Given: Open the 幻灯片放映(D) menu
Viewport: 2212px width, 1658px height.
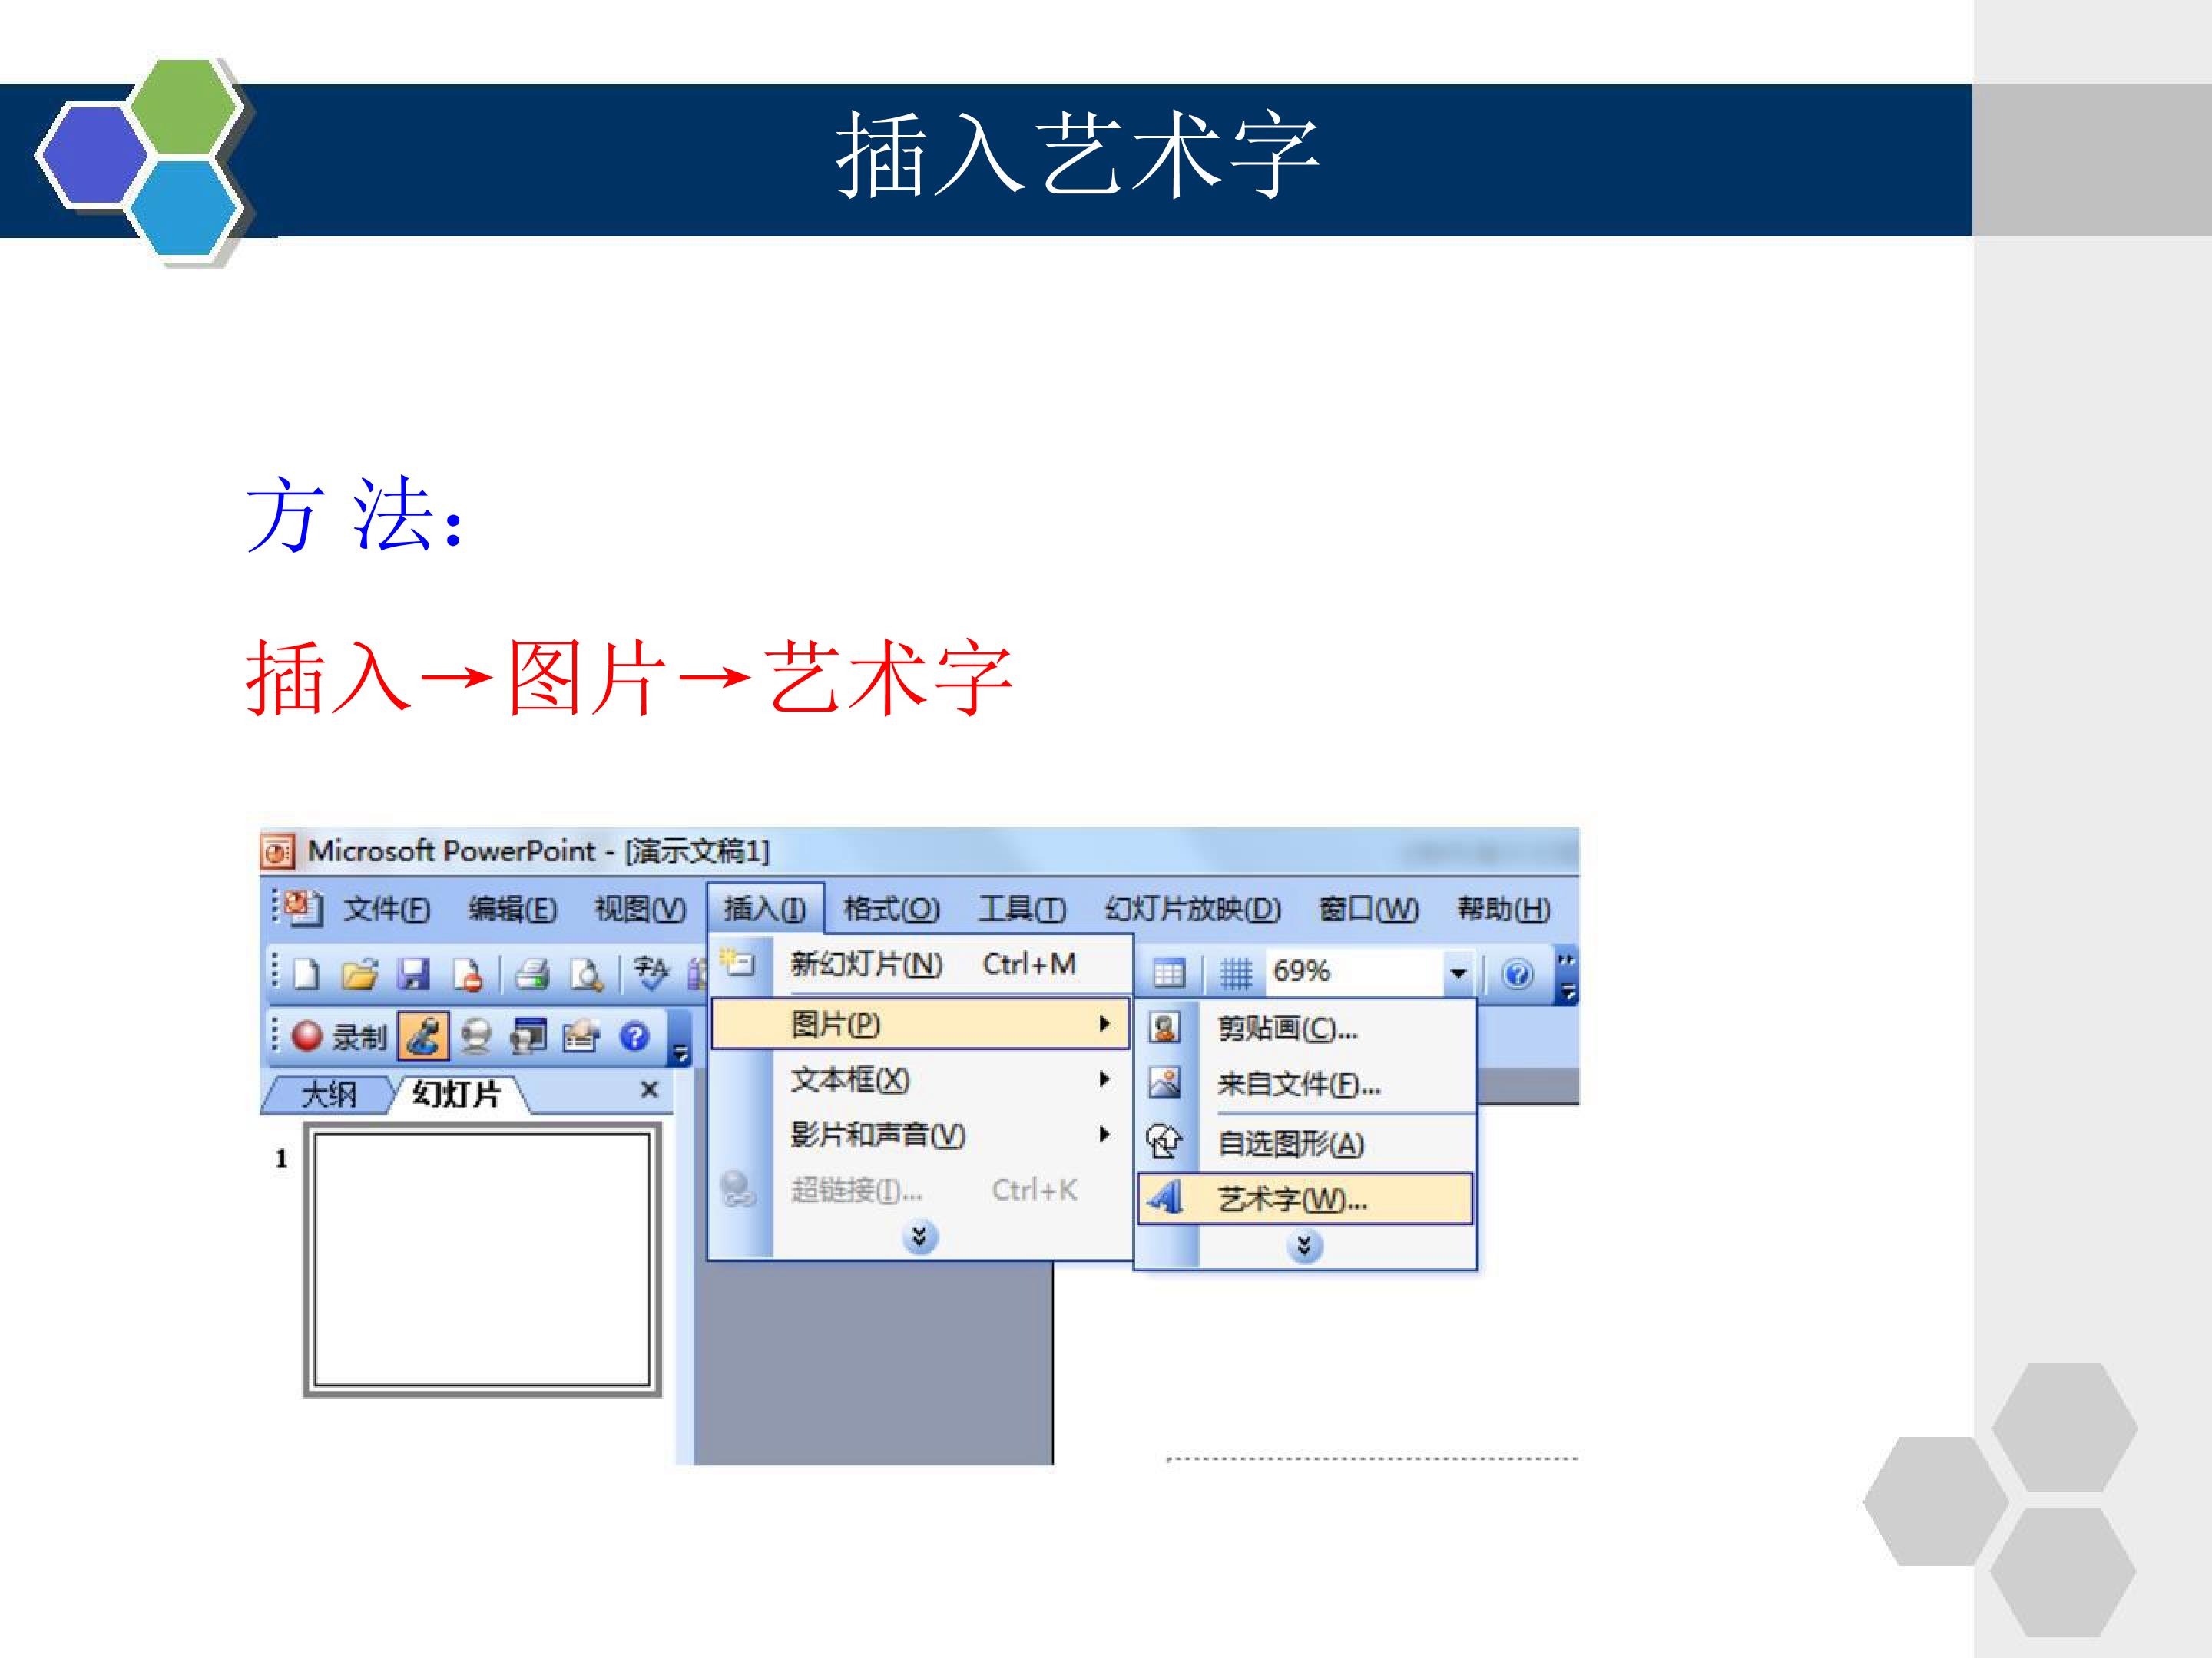Looking at the screenshot, I should pyautogui.click(x=1192, y=910).
